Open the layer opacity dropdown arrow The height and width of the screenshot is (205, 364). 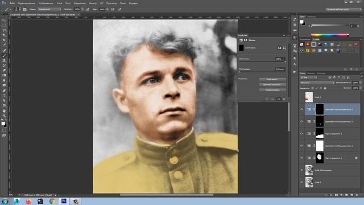click(361, 83)
